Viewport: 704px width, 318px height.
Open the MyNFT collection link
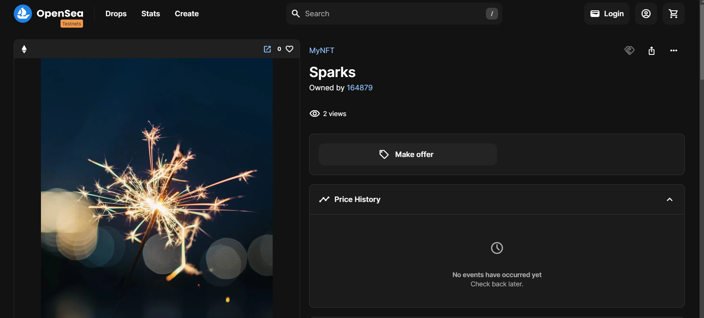point(322,50)
